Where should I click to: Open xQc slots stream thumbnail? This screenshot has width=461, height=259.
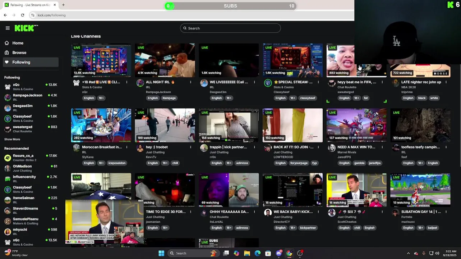click(x=101, y=60)
